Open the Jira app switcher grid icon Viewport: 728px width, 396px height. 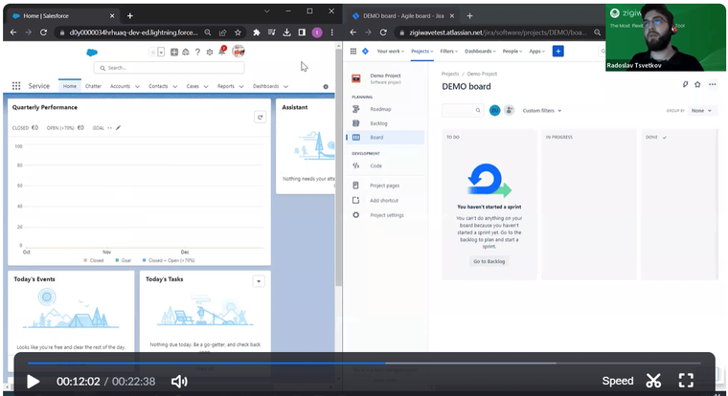(x=353, y=51)
